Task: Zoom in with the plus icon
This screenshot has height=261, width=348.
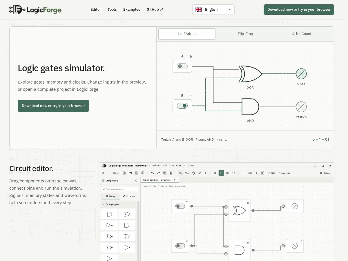Action: tap(256, 173)
